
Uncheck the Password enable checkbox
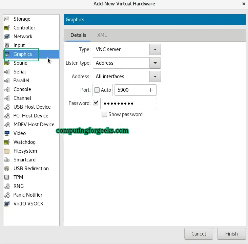tap(96, 103)
